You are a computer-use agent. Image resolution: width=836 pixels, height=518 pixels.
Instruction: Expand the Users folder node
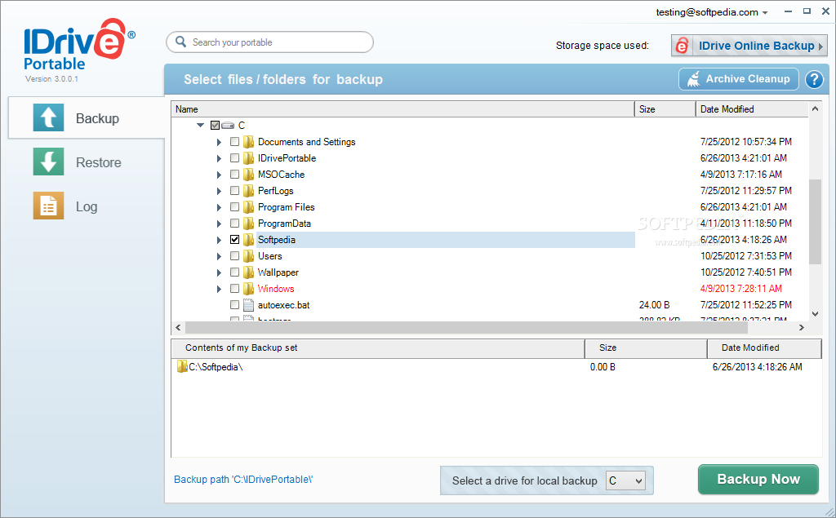click(219, 256)
